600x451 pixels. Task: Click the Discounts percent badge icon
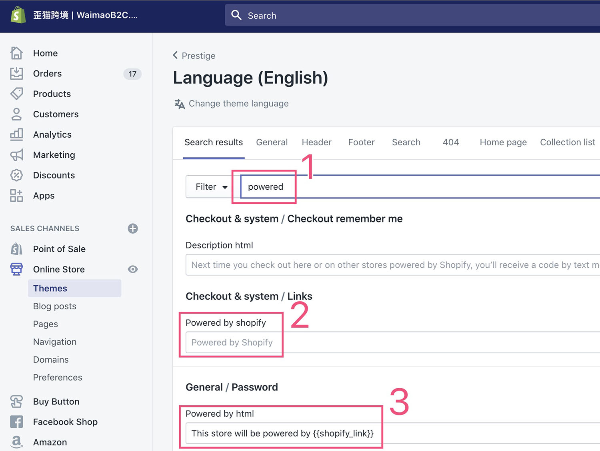point(16,175)
